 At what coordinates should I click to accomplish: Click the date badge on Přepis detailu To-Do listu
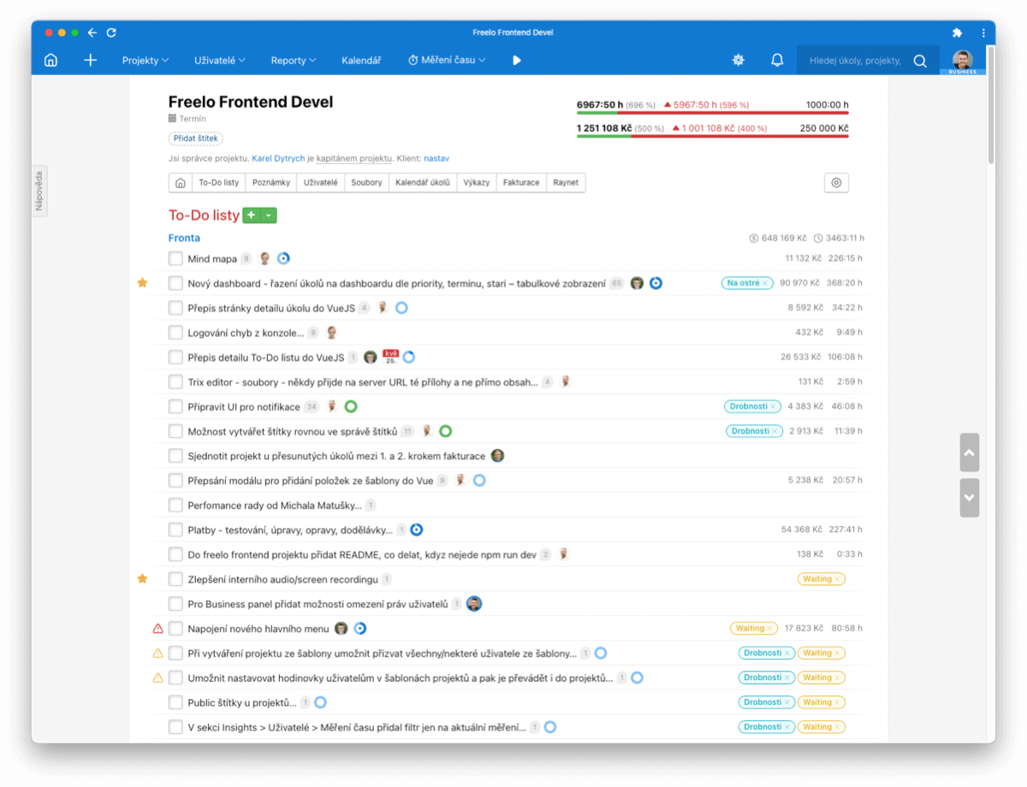(x=391, y=357)
